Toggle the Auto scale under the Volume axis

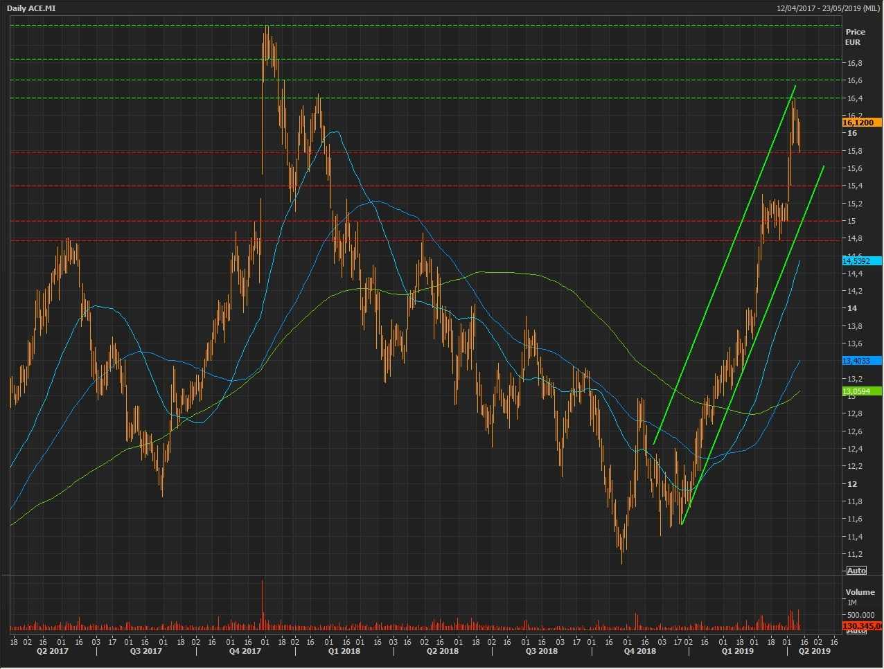(856, 631)
